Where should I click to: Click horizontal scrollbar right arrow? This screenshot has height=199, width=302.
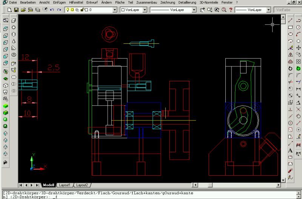279,185
